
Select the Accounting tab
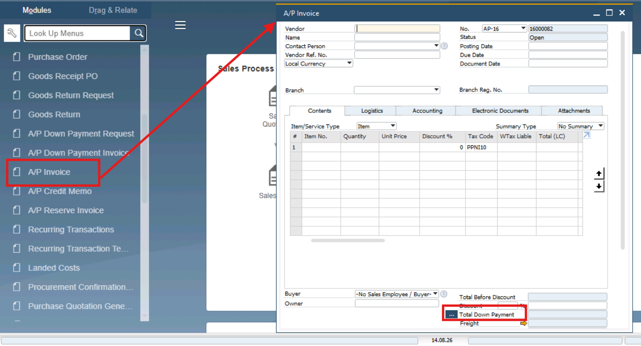tap(427, 111)
